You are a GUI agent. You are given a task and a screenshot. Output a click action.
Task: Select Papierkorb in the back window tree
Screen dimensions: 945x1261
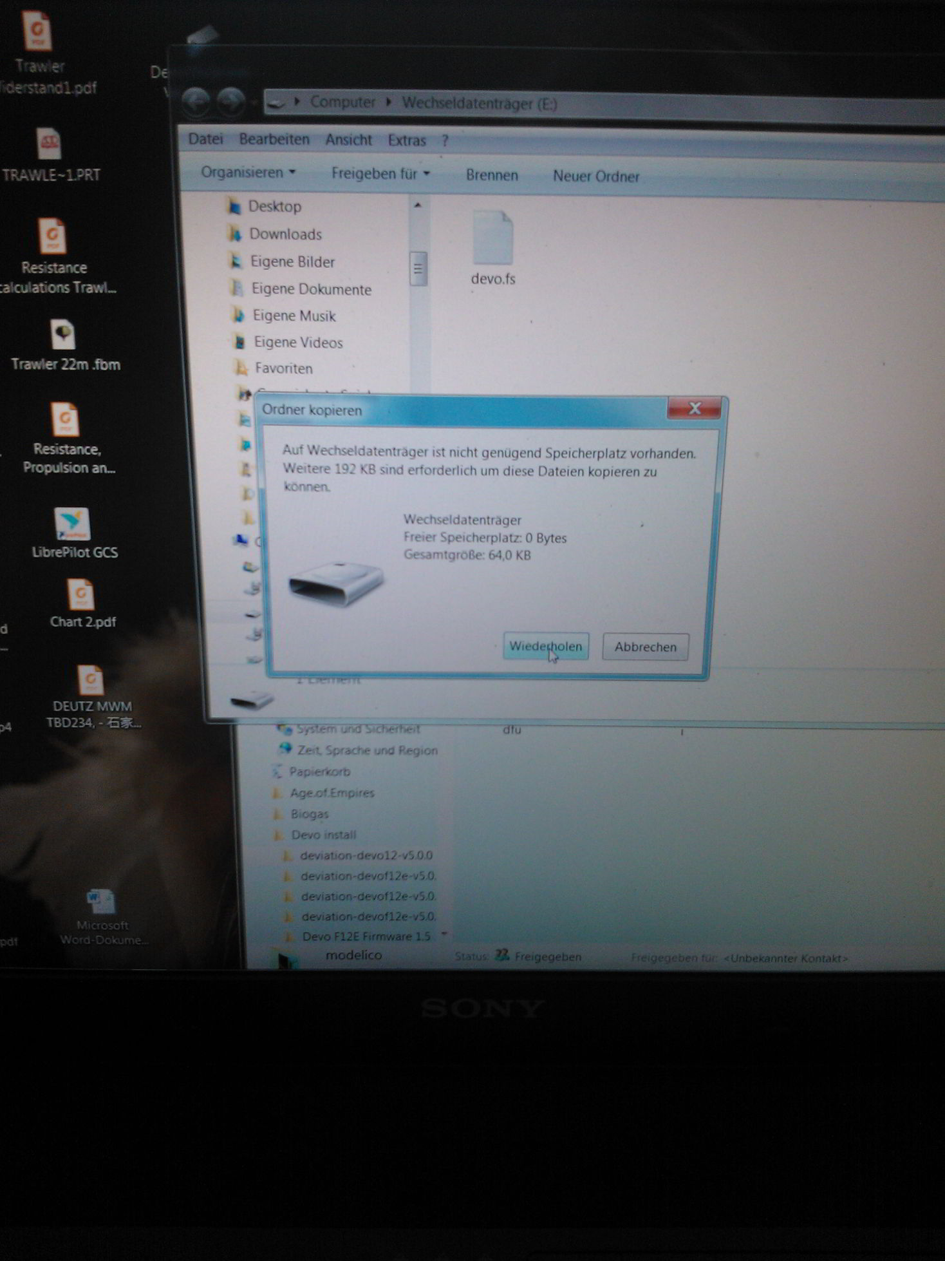[320, 771]
